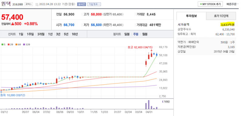Image resolution: width=243 pixels, height=116 pixels.
Task: Click the MY STOCK 추가 button
Action: pos(210,4)
